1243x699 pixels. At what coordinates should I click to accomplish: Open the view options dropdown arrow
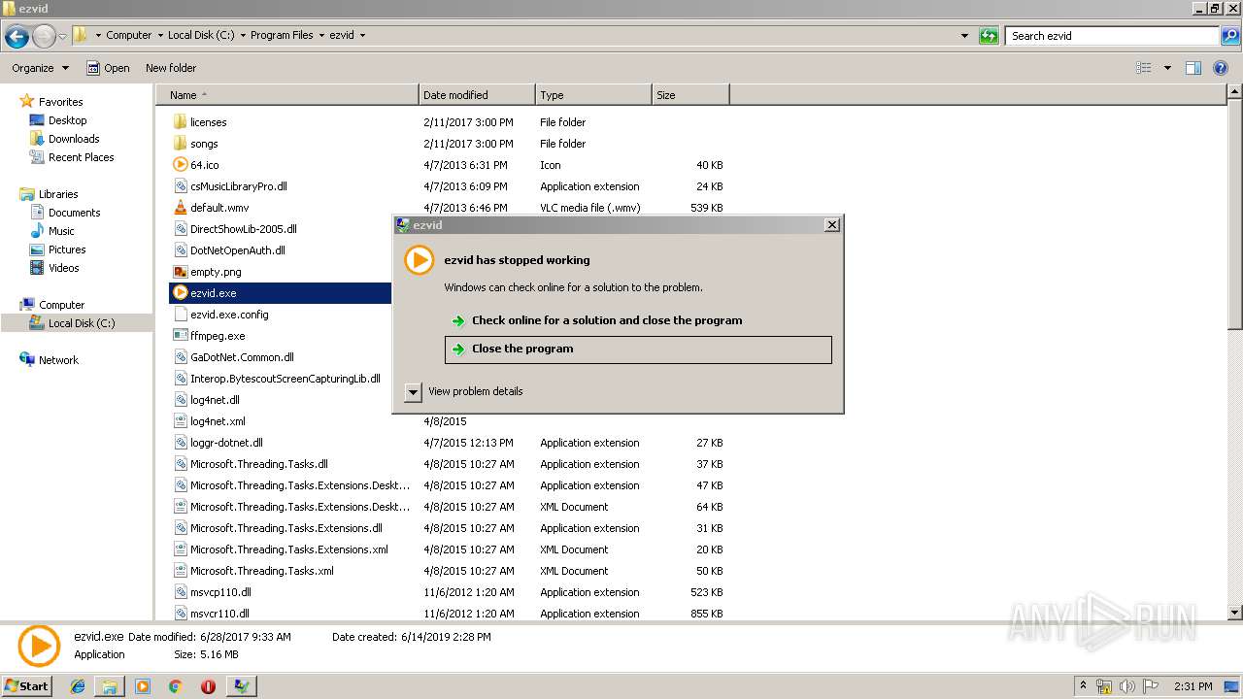[1167, 68]
